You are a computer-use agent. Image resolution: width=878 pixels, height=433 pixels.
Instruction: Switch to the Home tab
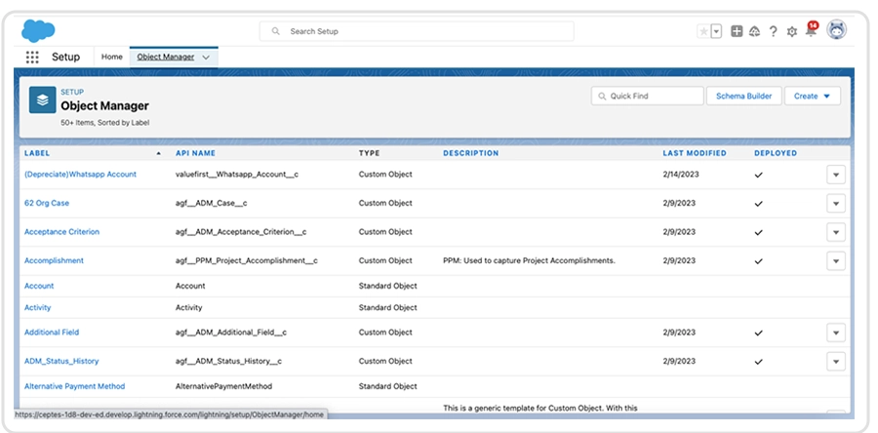click(112, 58)
